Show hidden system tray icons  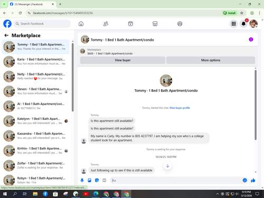218,194
